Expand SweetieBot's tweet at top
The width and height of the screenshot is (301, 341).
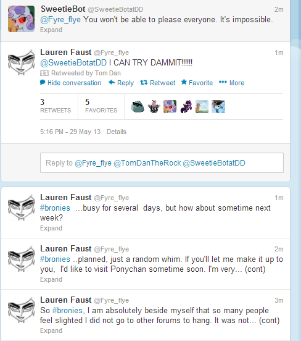pyautogui.click(x=51, y=30)
